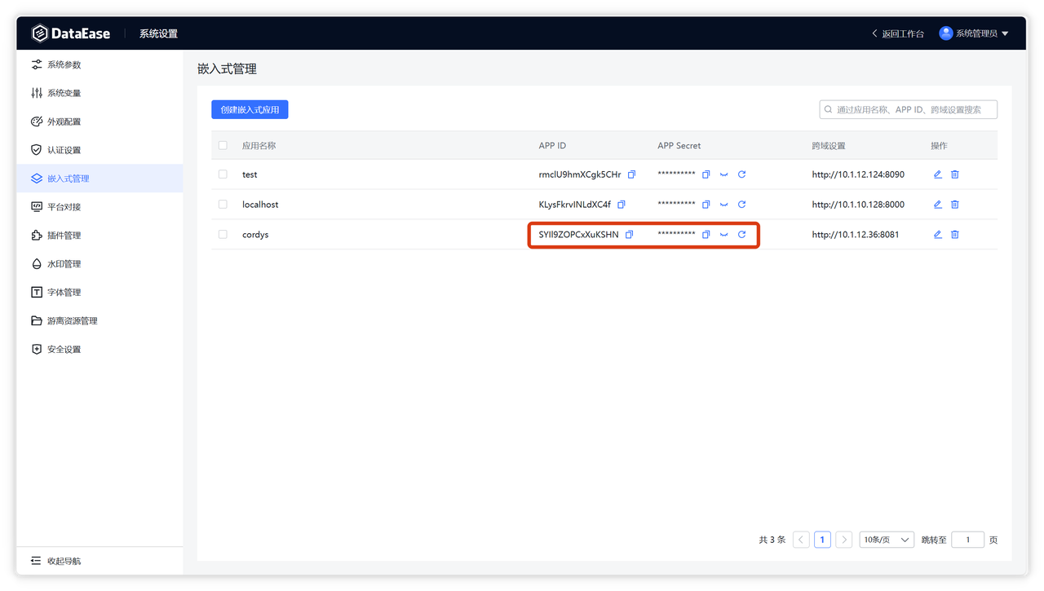Select page 1 in pagination
The width and height of the screenshot is (1044, 591).
[822, 540]
